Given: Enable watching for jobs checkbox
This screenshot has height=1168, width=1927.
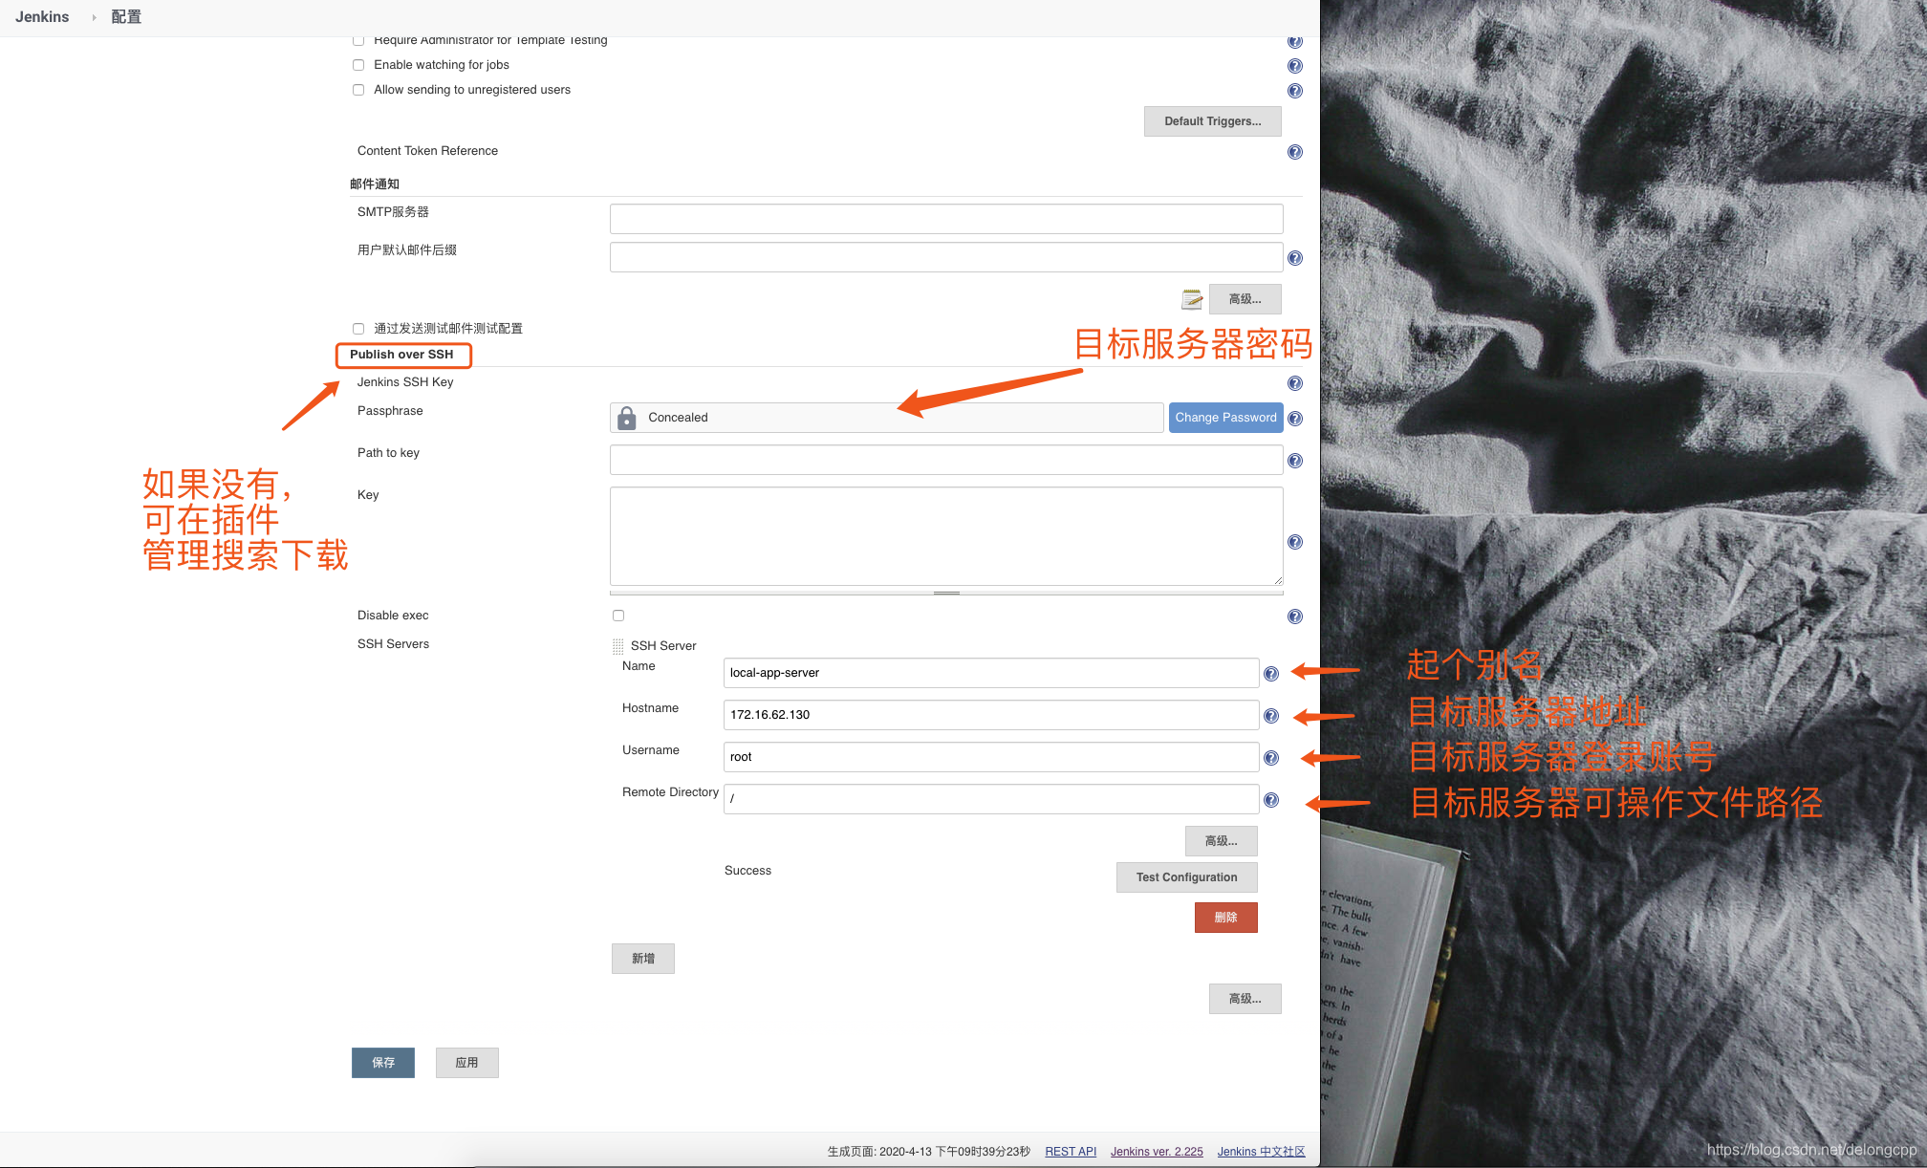Looking at the screenshot, I should [358, 65].
